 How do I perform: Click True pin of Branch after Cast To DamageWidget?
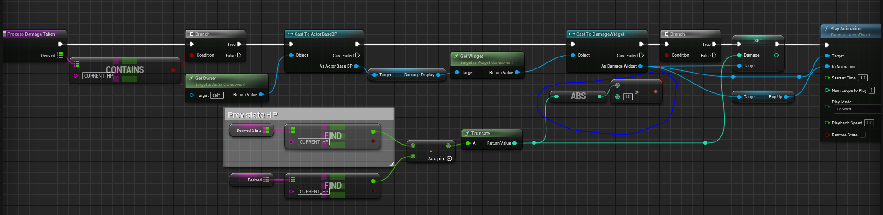[x=715, y=44]
